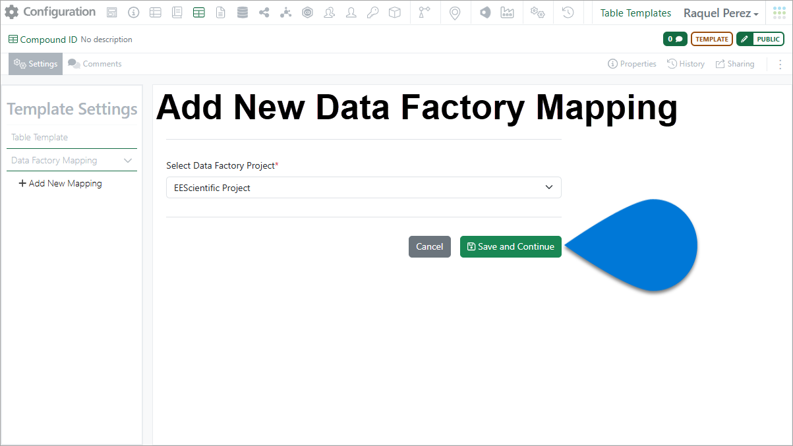
Task: Open the location pin icon
Action: (x=454, y=13)
